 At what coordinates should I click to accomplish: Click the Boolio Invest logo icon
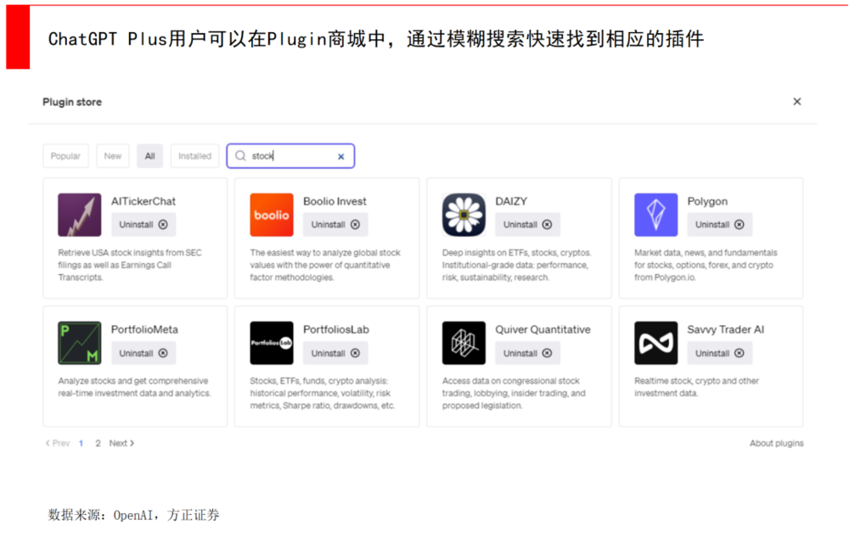pyautogui.click(x=271, y=215)
